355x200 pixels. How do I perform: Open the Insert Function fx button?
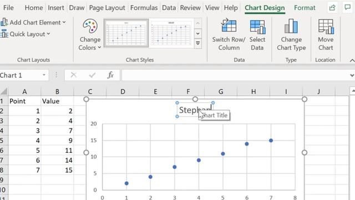tap(110, 75)
